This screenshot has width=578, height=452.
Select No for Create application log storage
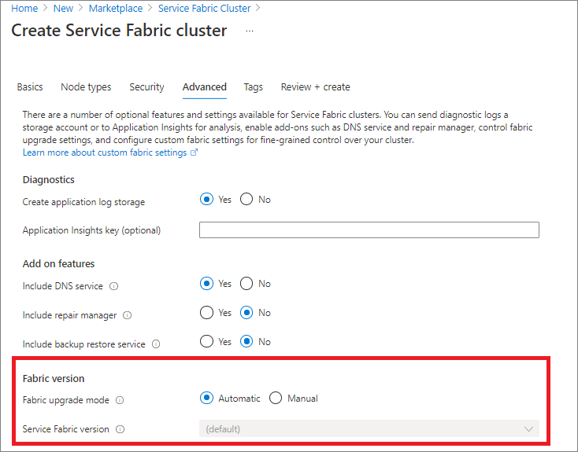point(246,200)
